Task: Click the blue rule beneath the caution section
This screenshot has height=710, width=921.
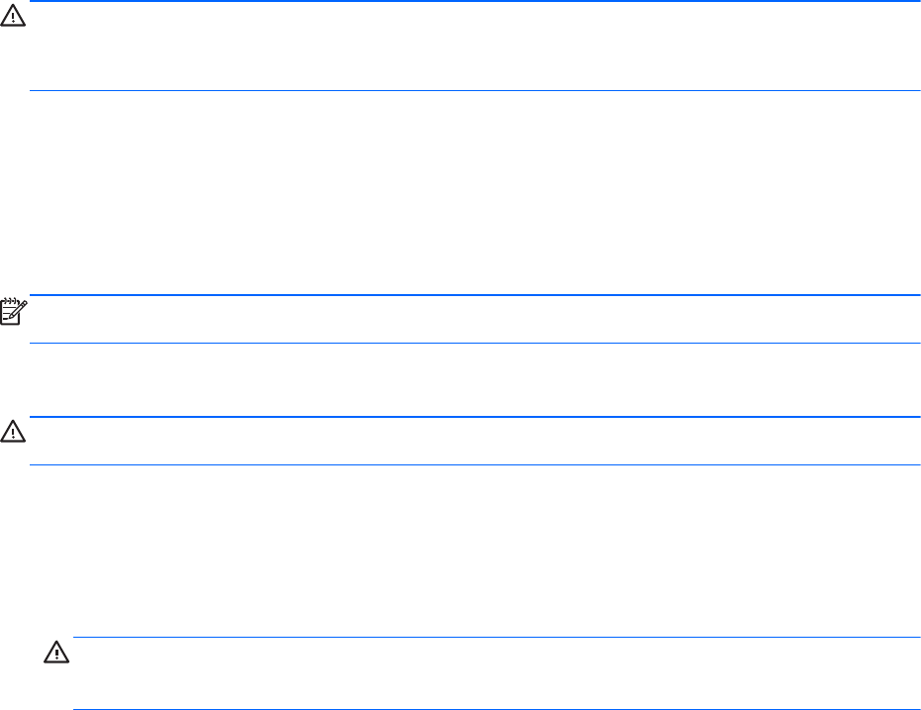Action: point(473,465)
